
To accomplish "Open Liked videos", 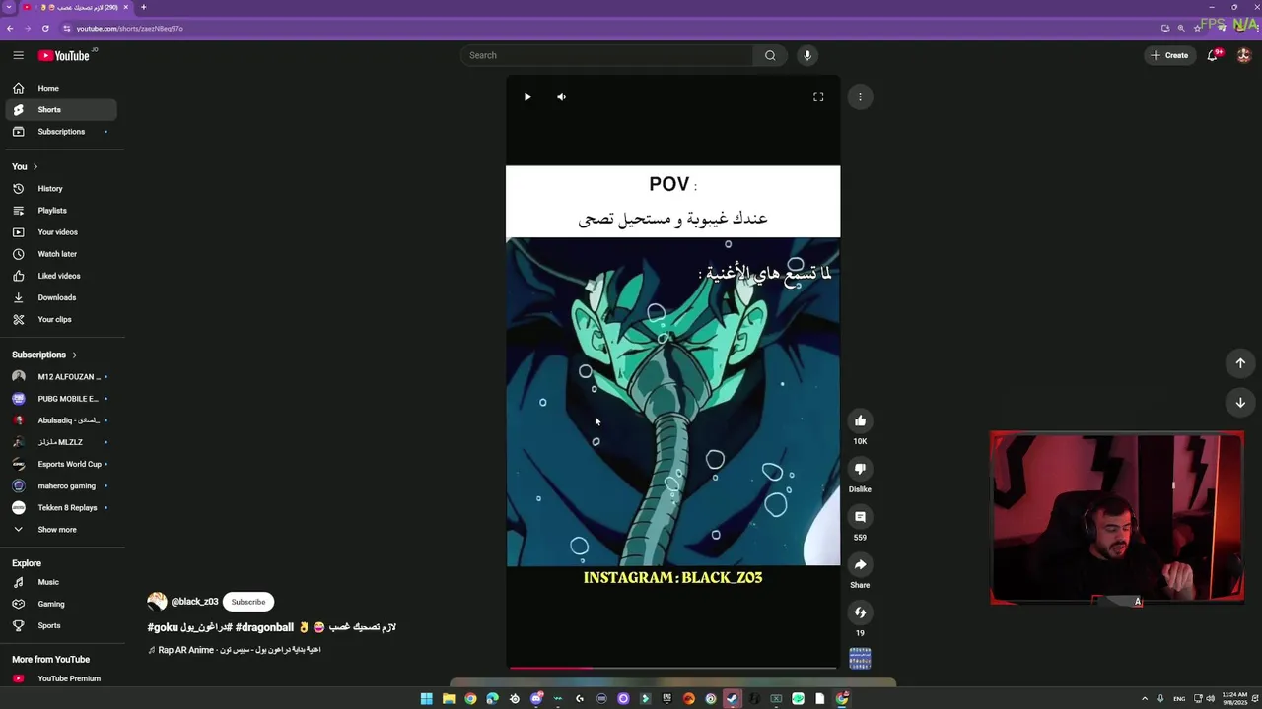I will point(59,276).
